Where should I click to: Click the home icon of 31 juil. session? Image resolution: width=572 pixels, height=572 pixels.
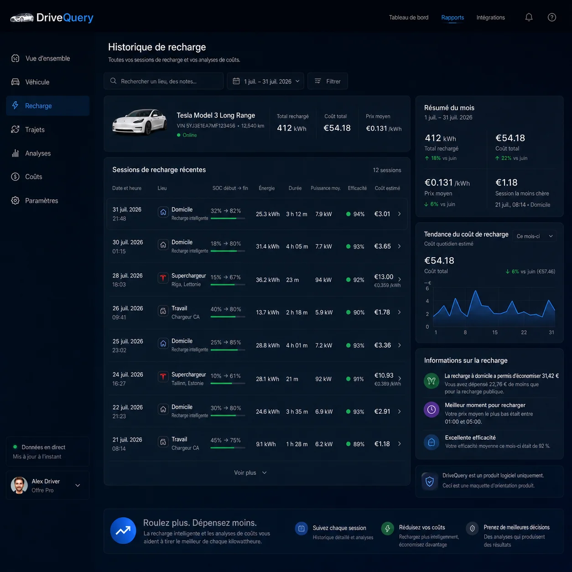point(163,212)
